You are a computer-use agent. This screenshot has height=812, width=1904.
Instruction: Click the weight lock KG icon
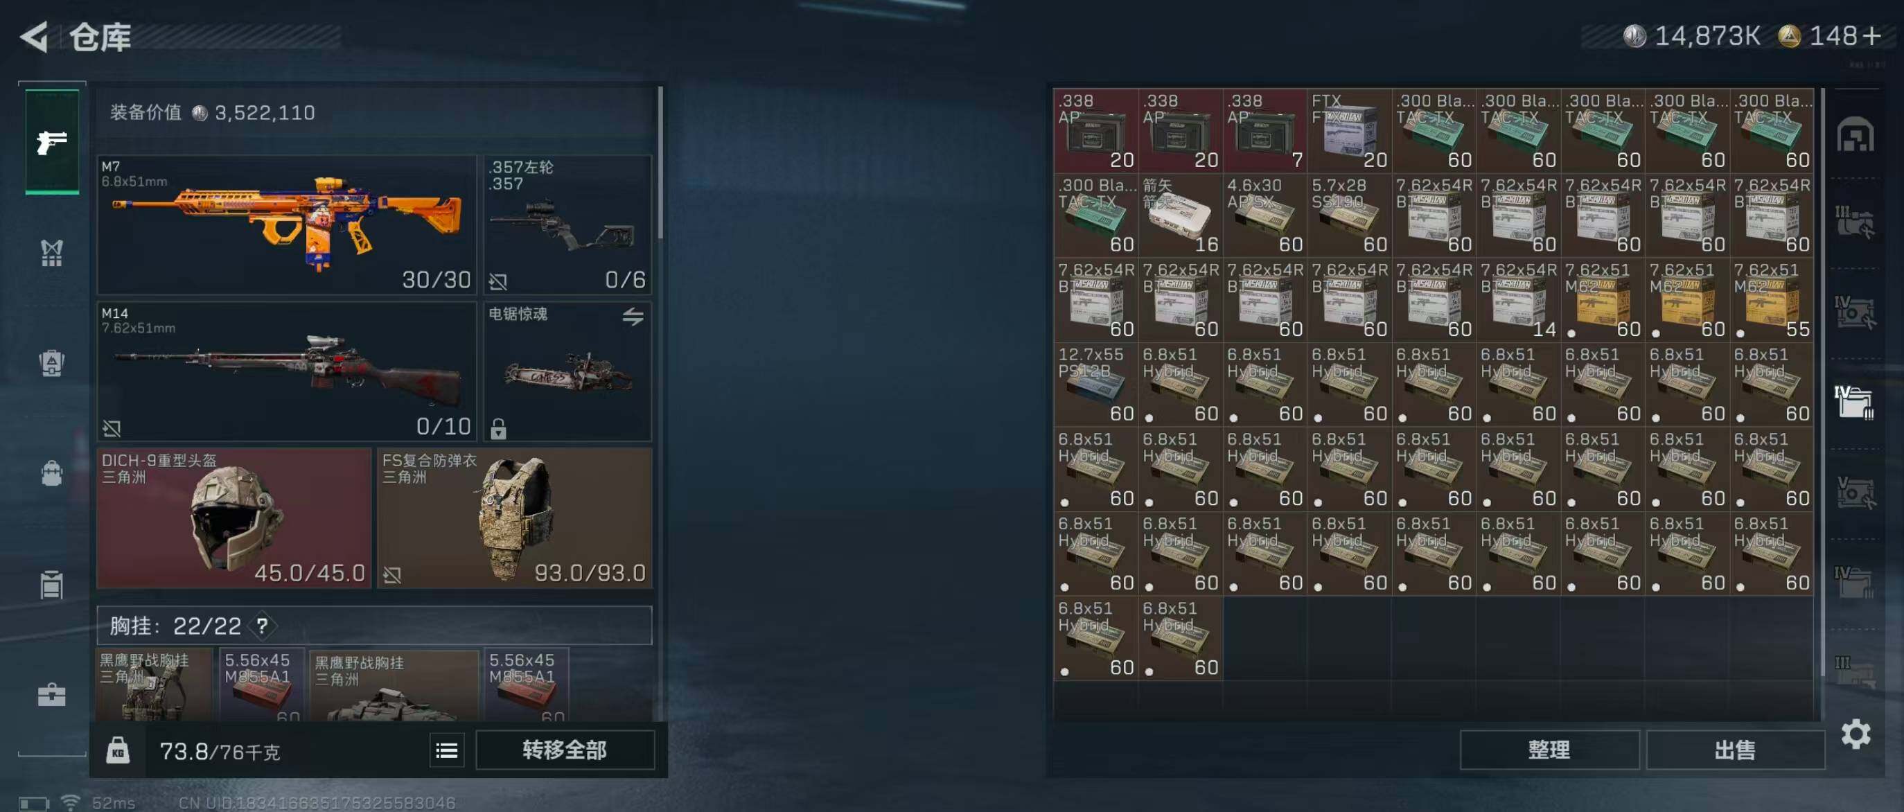[118, 750]
